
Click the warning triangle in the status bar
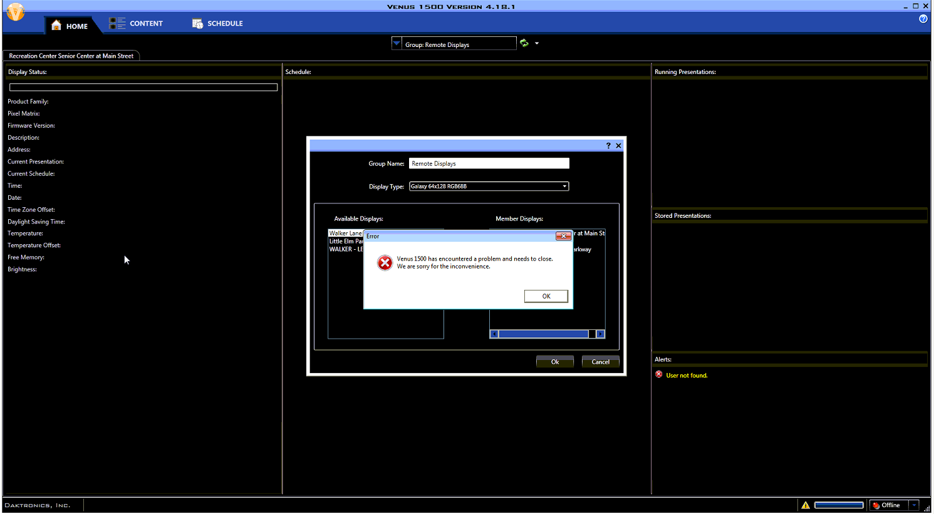click(x=806, y=505)
